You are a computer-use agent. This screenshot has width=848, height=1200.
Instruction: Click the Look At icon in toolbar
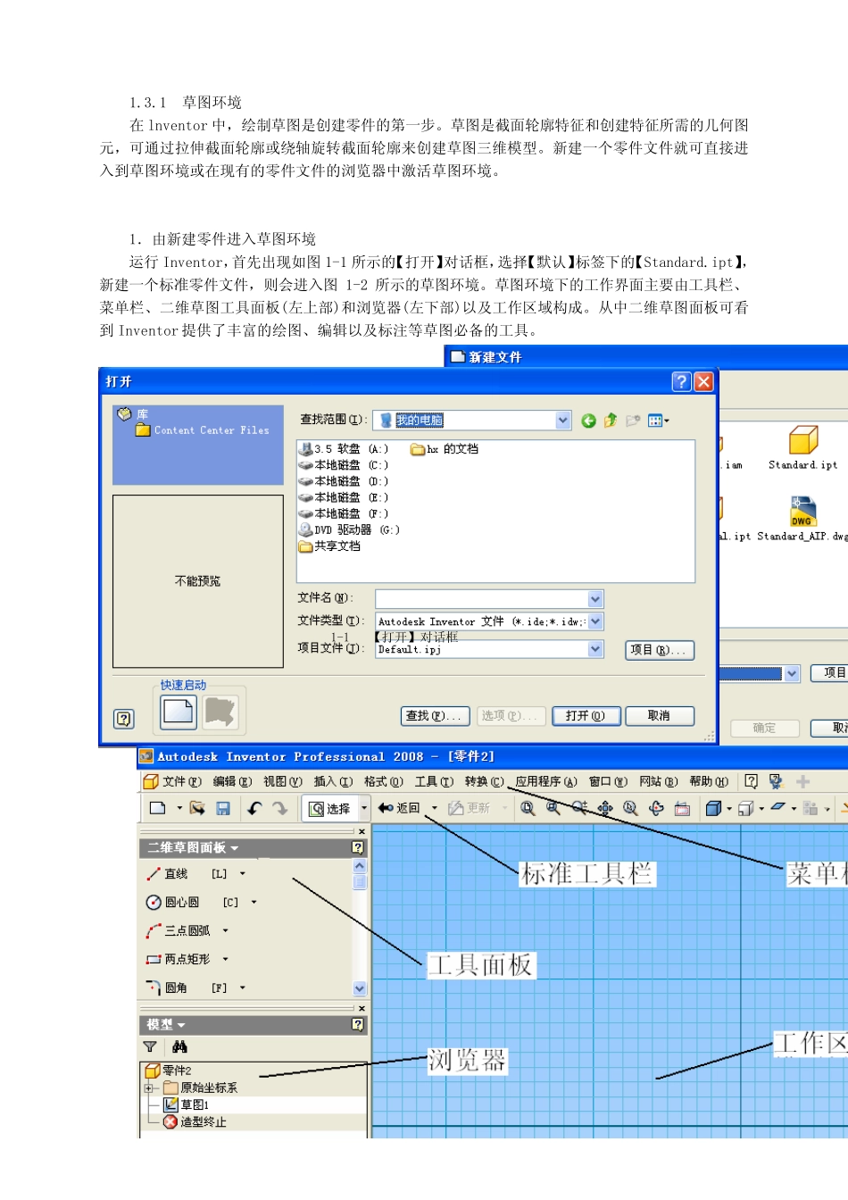[682, 808]
